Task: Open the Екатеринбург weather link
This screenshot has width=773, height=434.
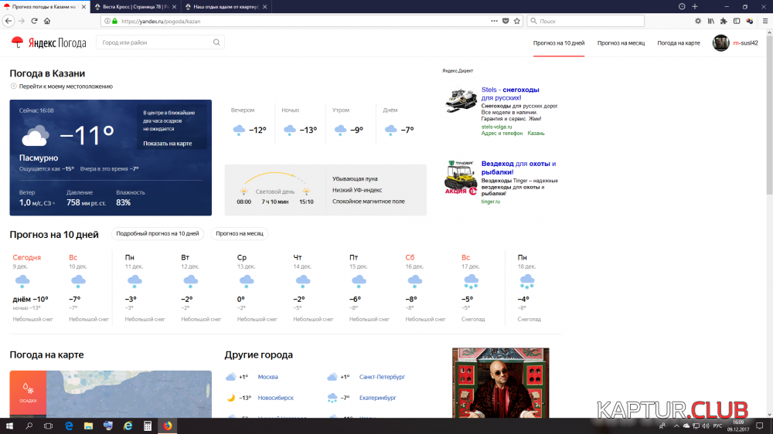Action: point(378,398)
